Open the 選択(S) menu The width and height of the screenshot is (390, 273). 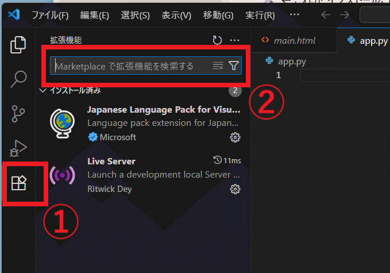136,16
